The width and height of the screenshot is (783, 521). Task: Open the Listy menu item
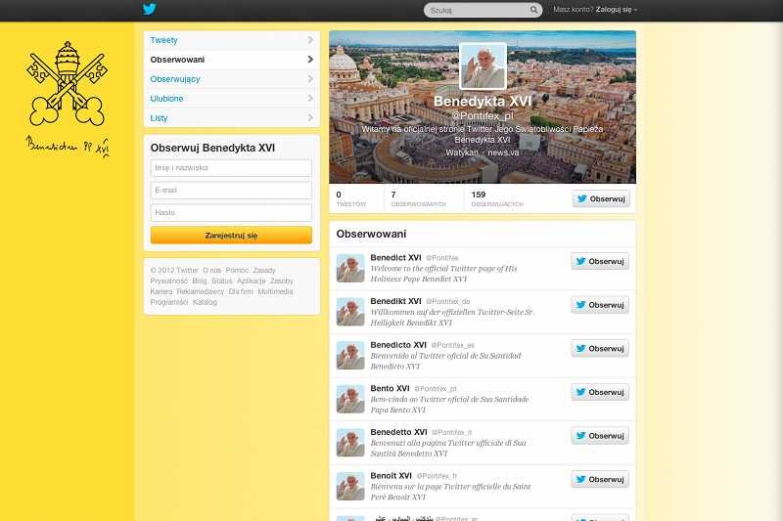231,118
